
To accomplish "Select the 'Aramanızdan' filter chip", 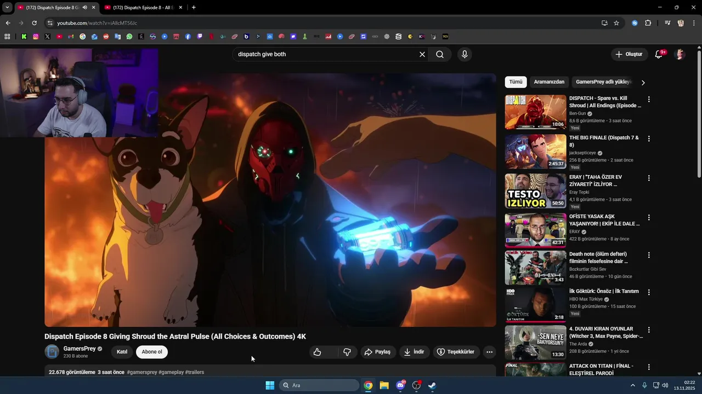I will (x=549, y=82).
